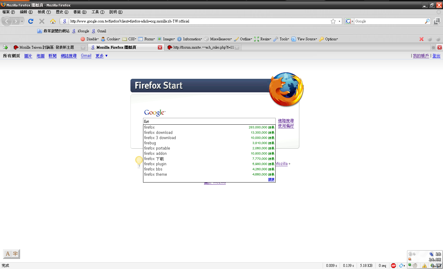The width and height of the screenshot is (443, 269).
Task: Open the 圖片 link
Action: [28, 56]
